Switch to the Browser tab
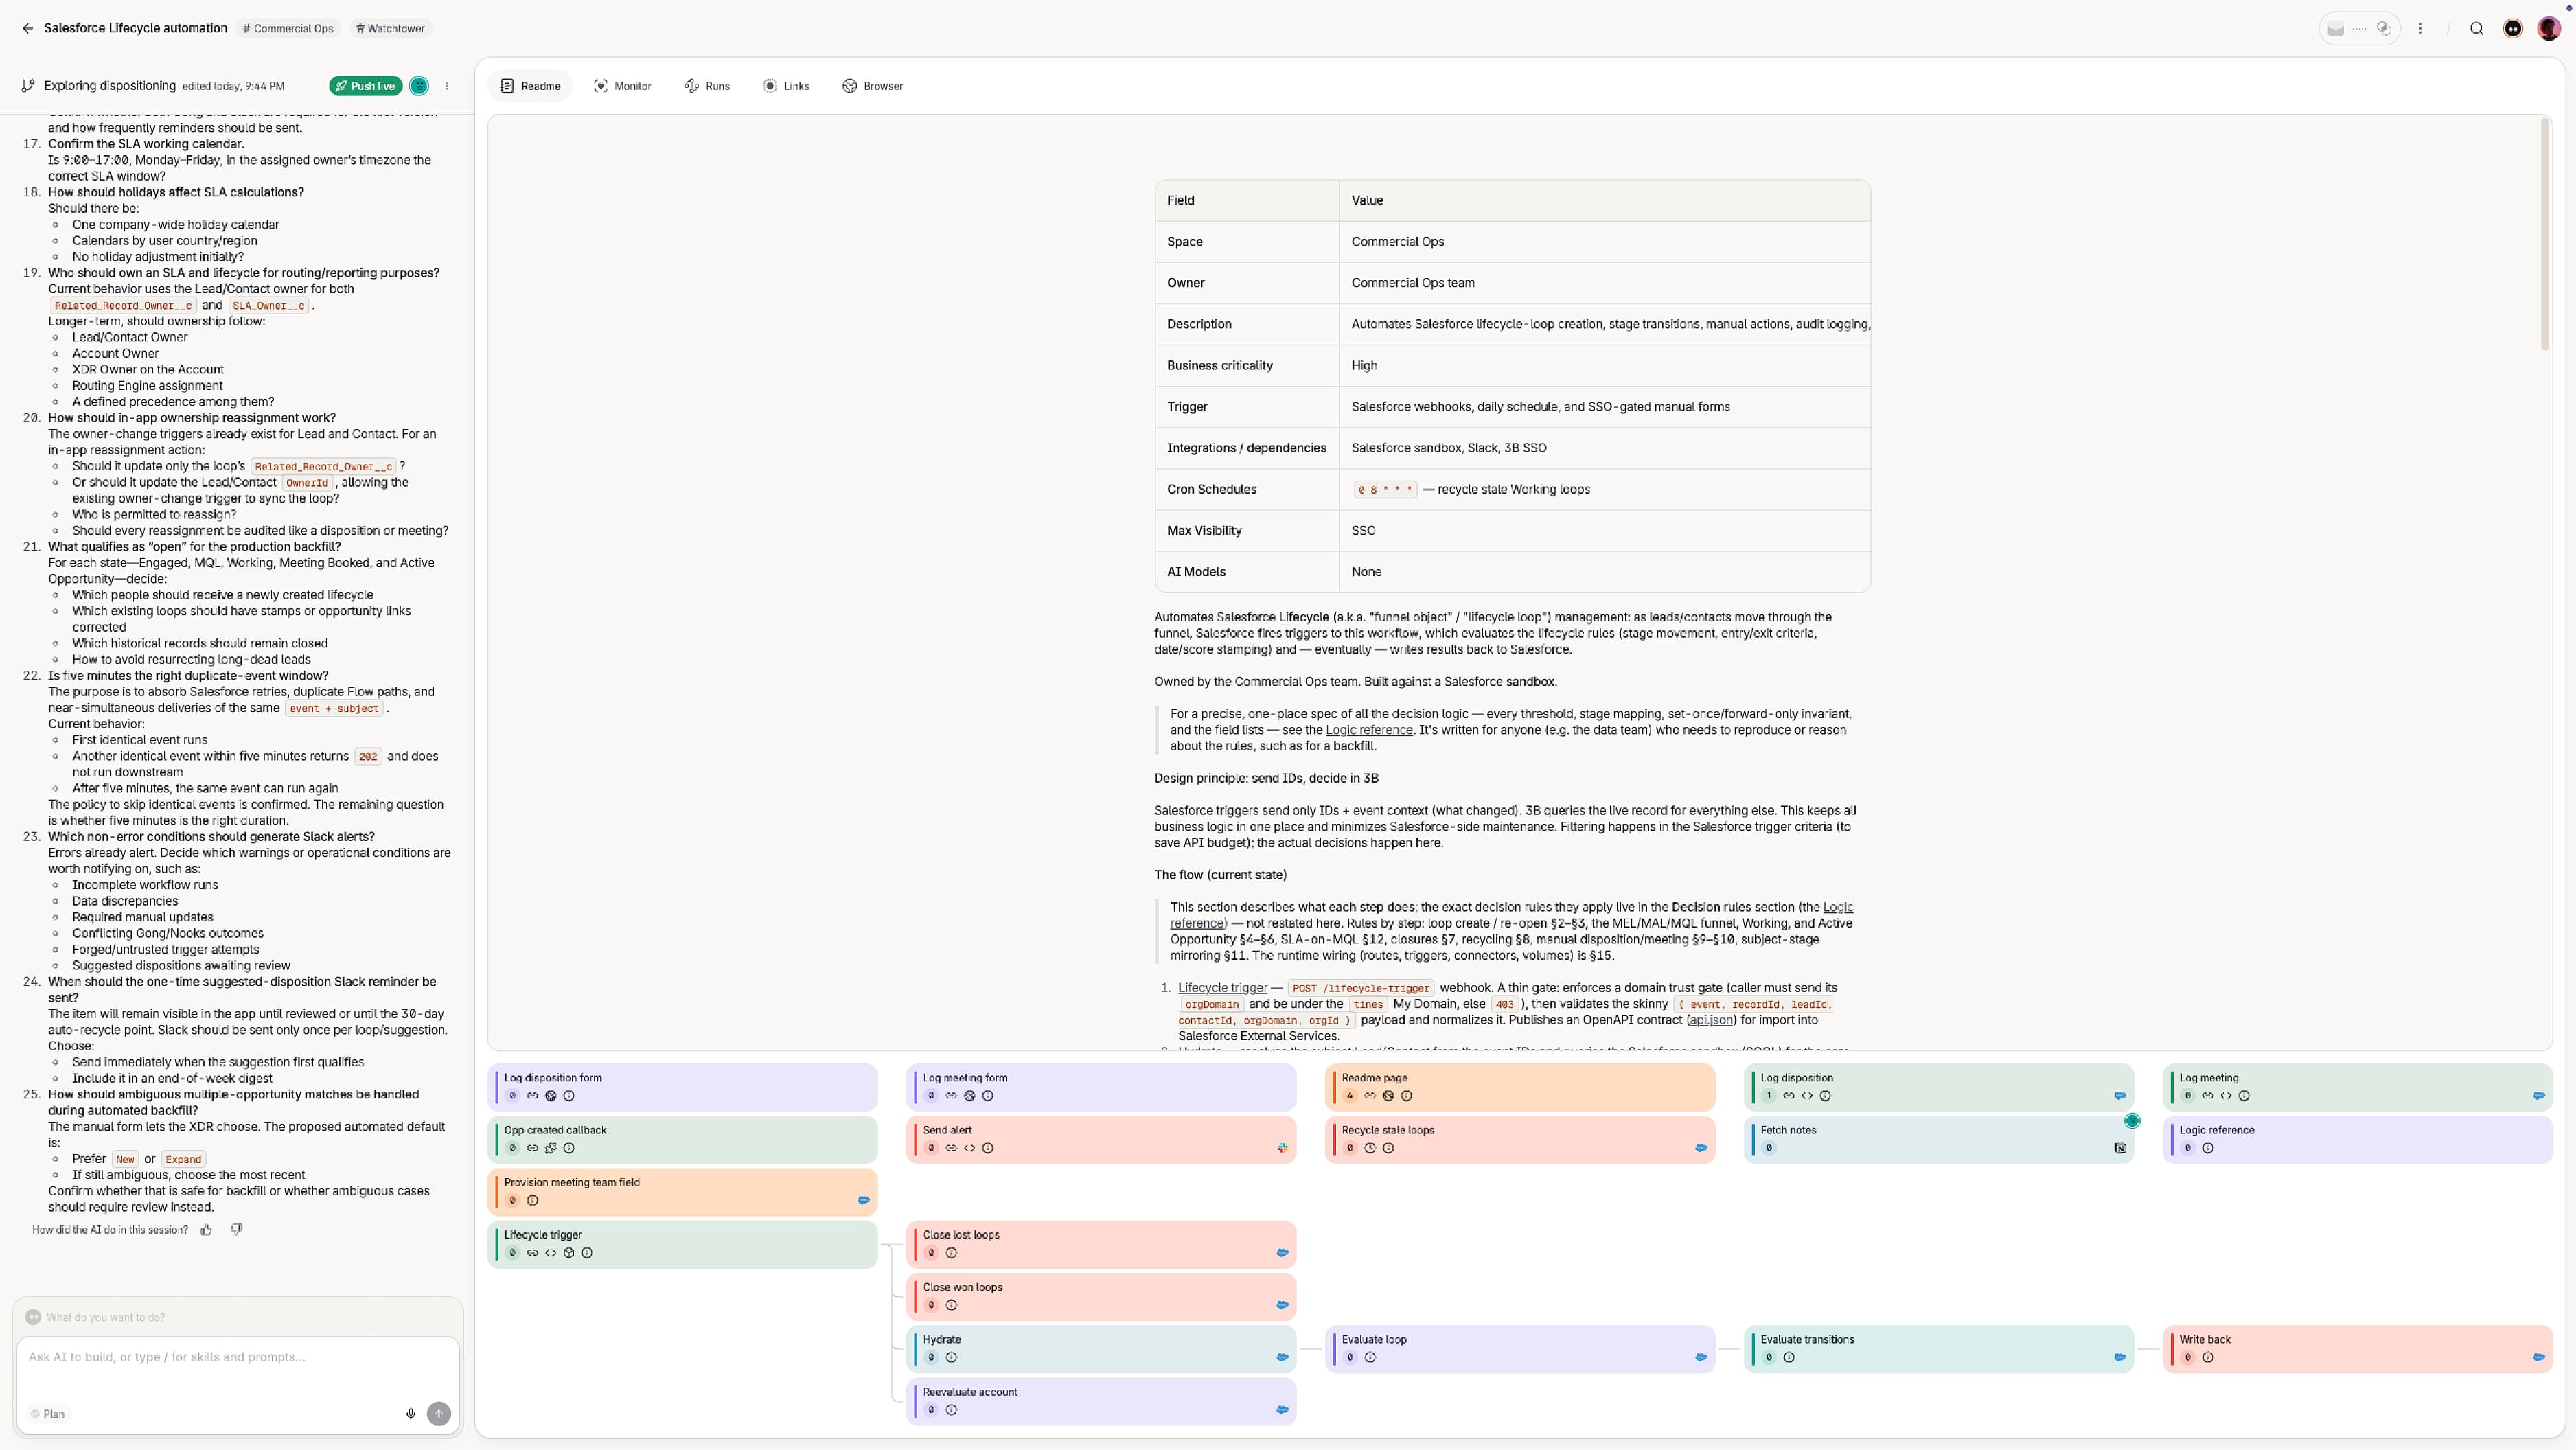Viewport: 2576px width, 1450px height. pos(873,86)
